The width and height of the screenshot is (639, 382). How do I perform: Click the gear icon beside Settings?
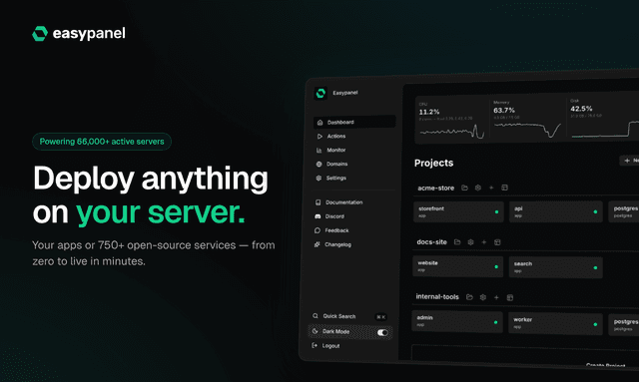pos(319,178)
